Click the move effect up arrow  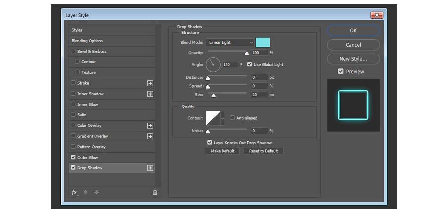point(85,192)
